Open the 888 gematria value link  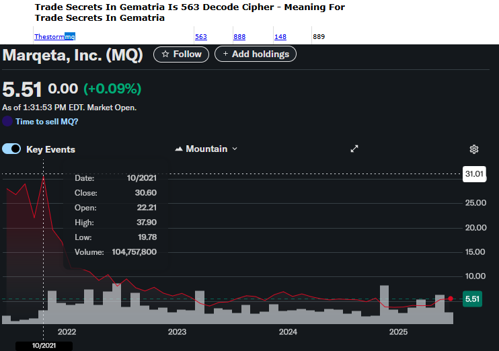239,36
